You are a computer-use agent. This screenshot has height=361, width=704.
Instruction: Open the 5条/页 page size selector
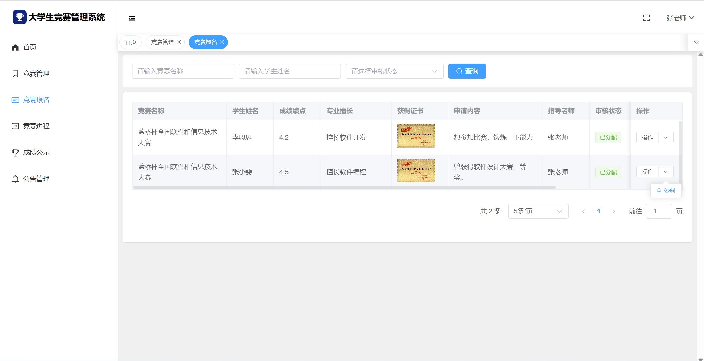[x=538, y=211]
